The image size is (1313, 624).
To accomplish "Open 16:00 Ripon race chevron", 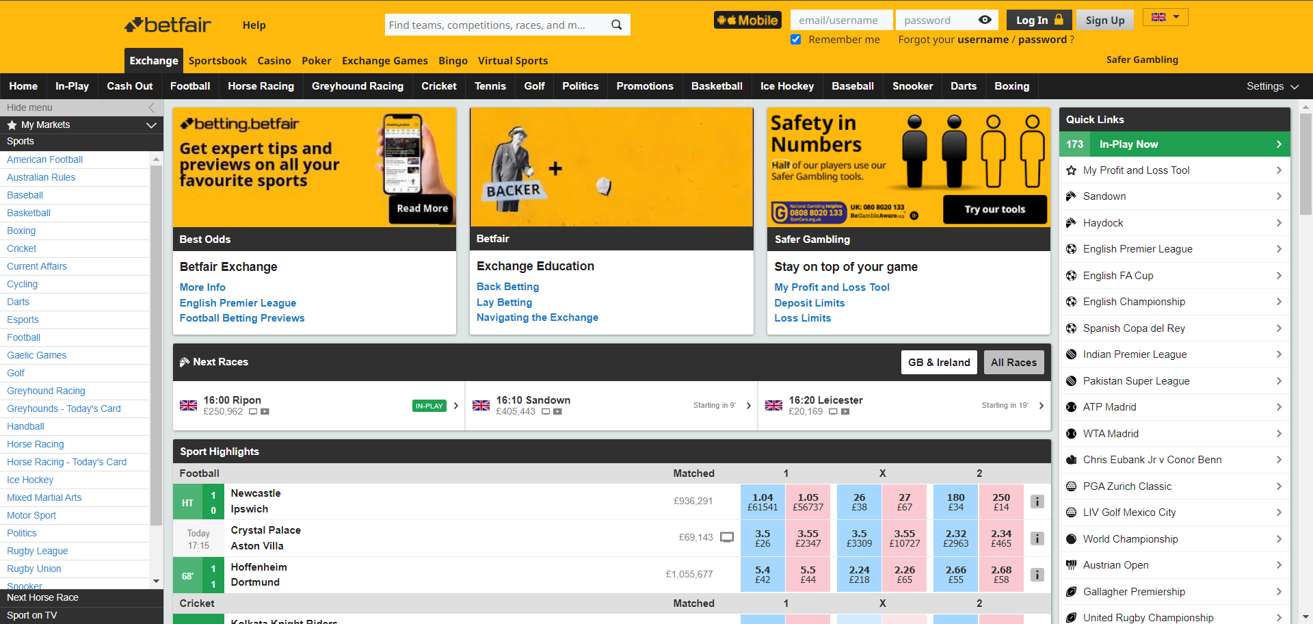I will coord(456,406).
